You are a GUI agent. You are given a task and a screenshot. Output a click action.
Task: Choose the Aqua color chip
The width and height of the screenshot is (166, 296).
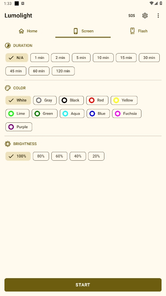click(x=72, y=113)
